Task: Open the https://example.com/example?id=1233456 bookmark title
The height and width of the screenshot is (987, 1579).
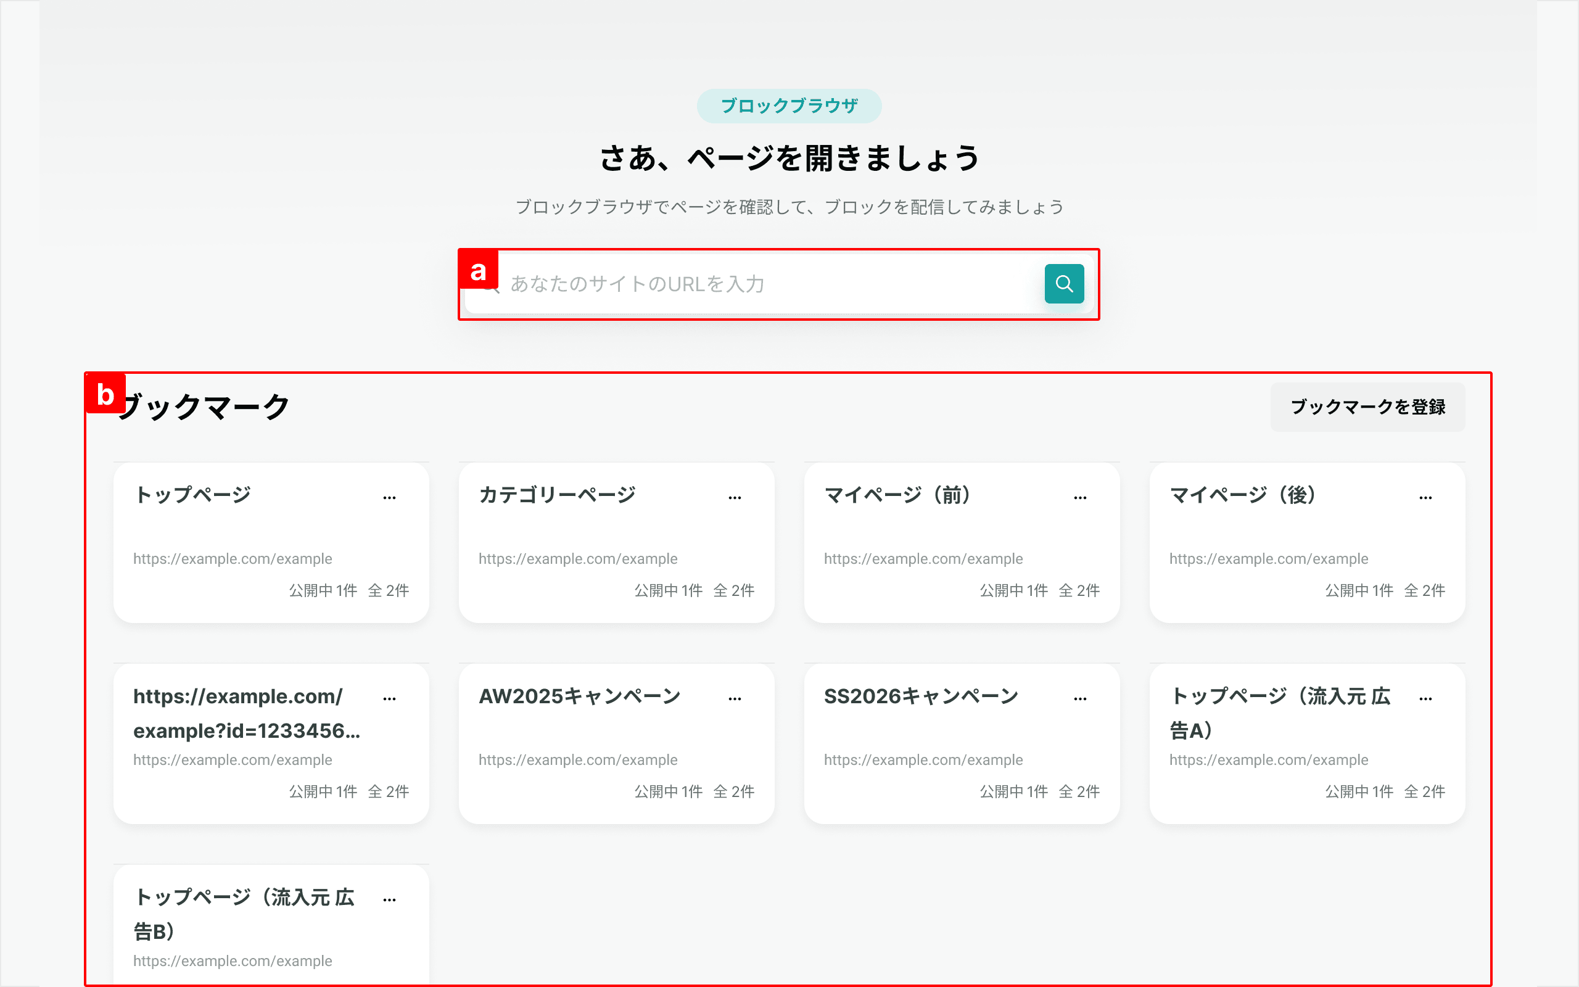Action: click(247, 713)
